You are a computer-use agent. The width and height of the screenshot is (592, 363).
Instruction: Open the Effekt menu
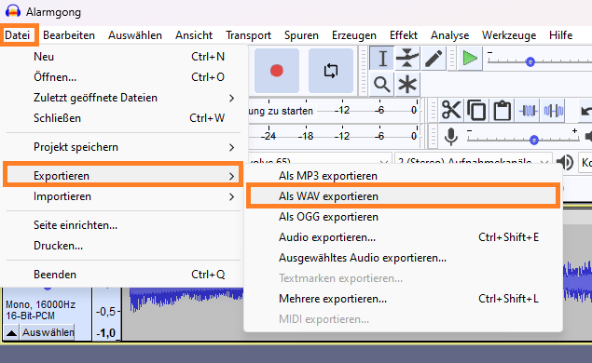(404, 35)
